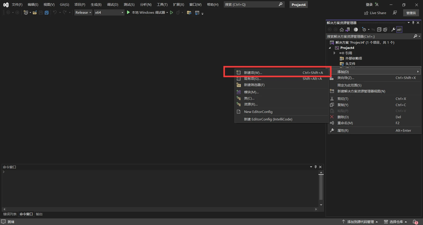423x225 pixels.
Task: Select New EditorConfig menu entry
Action: point(282,112)
